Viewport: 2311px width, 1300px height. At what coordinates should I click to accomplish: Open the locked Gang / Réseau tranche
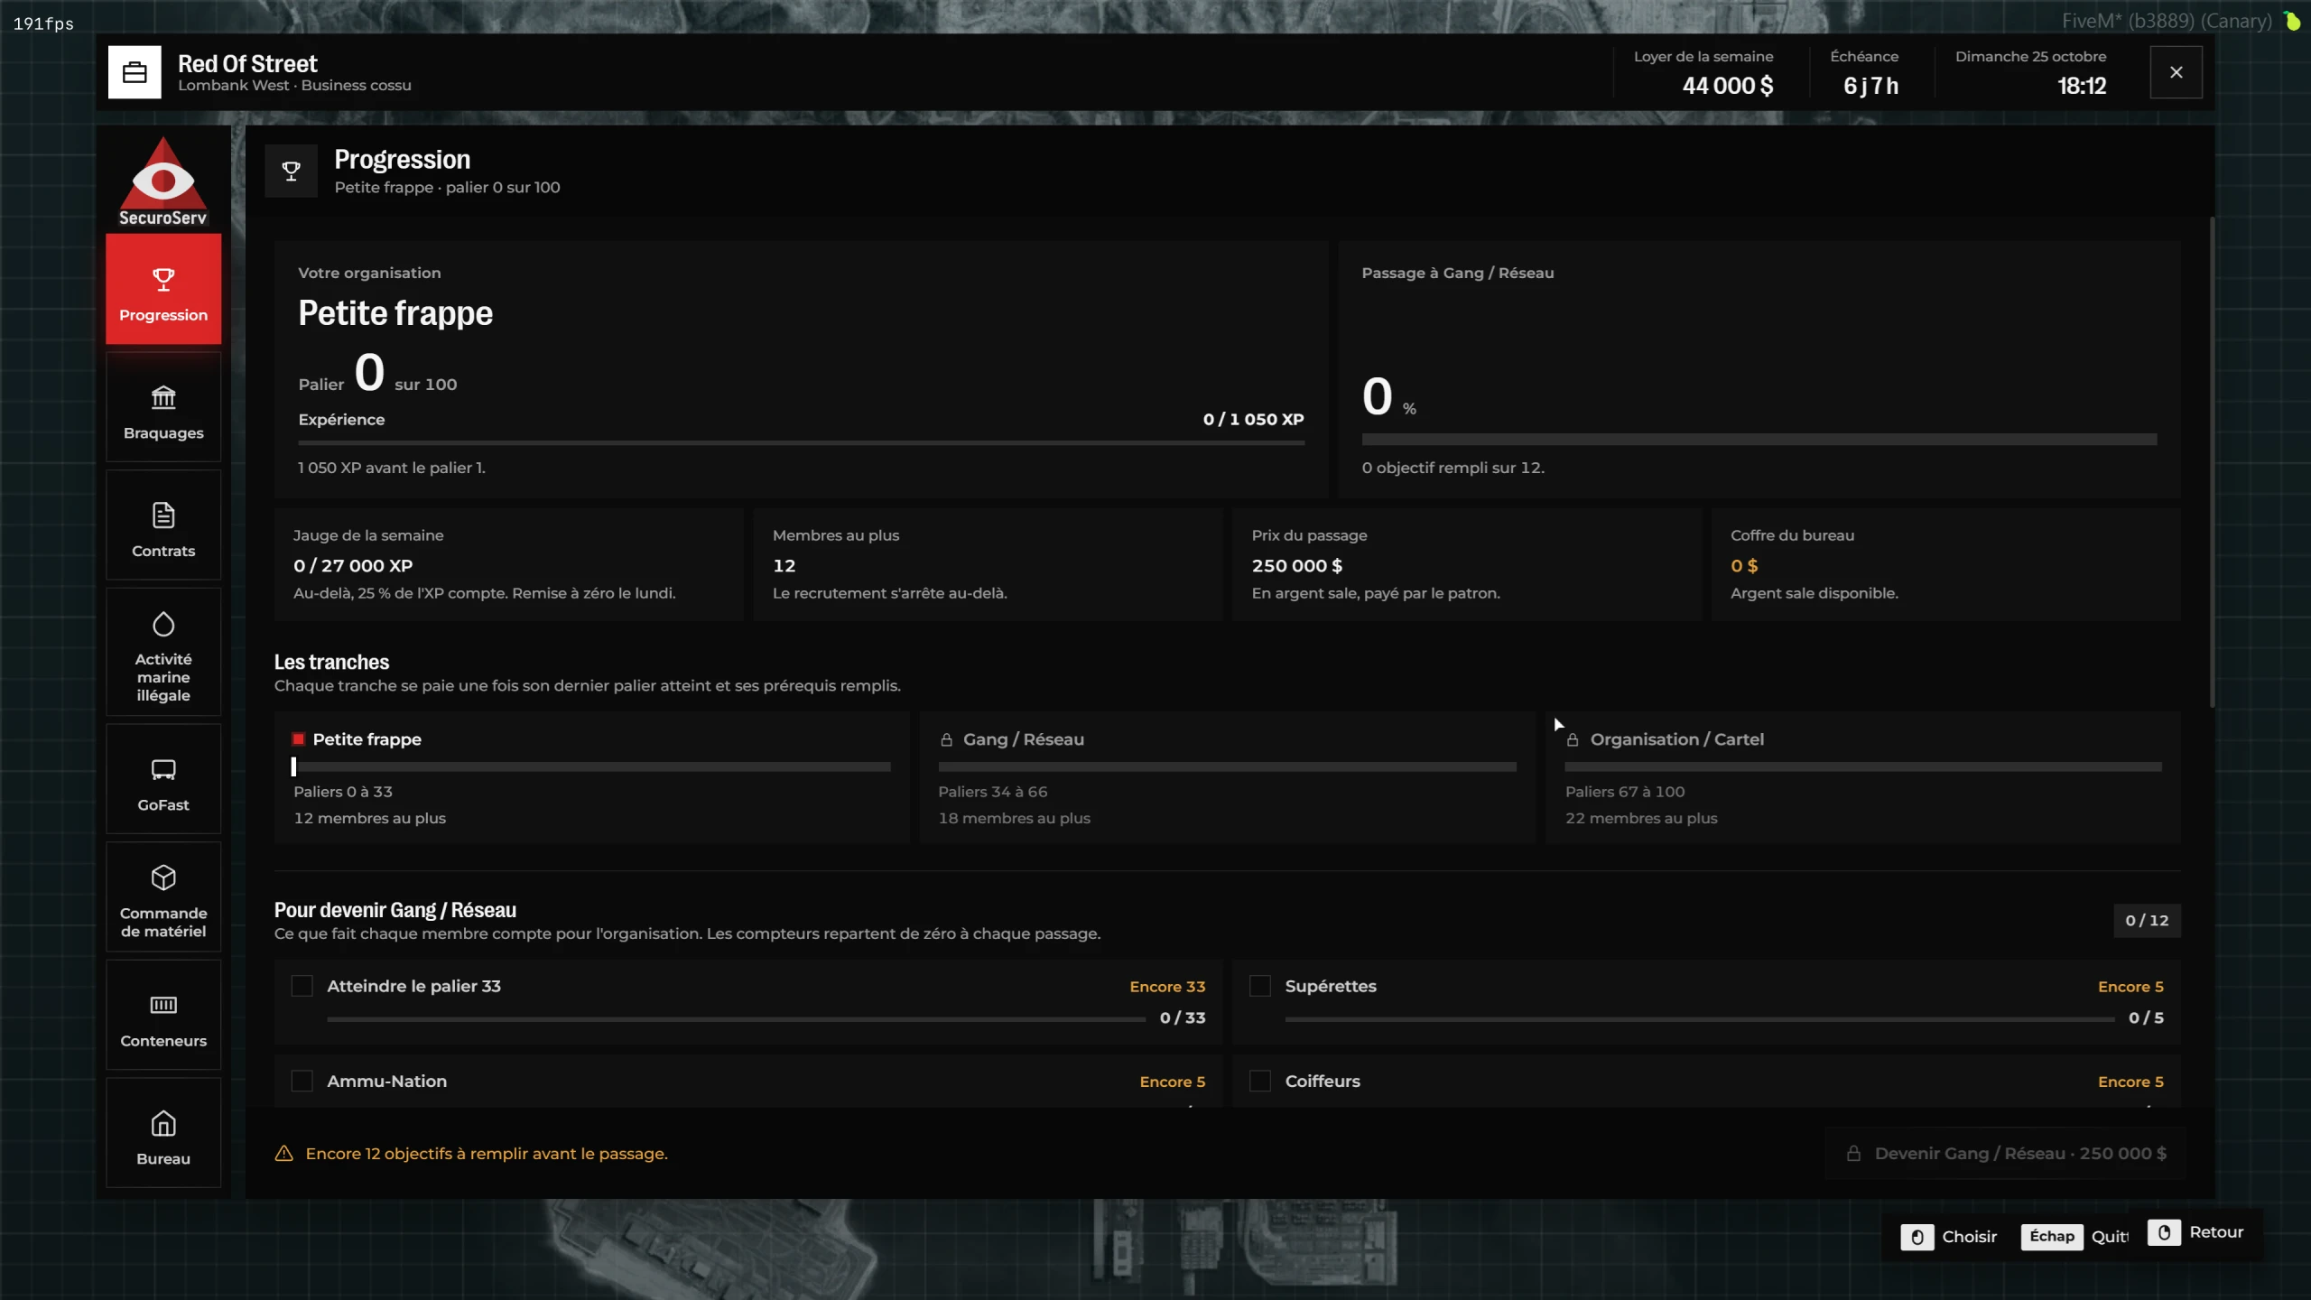coord(1227,777)
